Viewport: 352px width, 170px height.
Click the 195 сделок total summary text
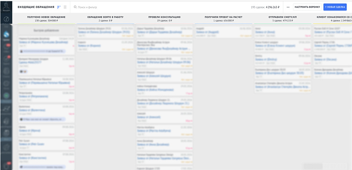tap(265, 7)
